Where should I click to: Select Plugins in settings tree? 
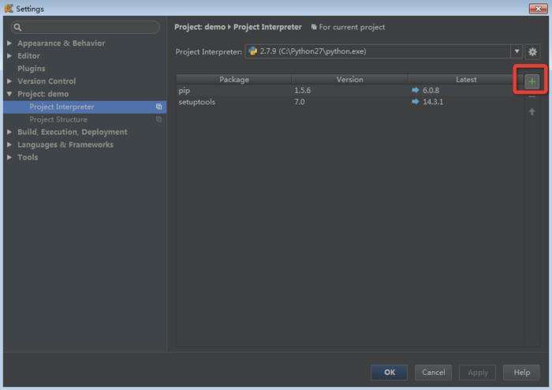click(32, 69)
